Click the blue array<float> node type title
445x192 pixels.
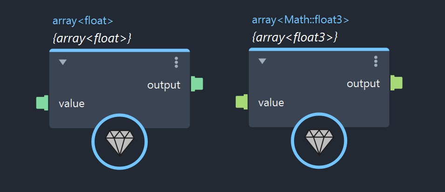[x=83, y=21]
